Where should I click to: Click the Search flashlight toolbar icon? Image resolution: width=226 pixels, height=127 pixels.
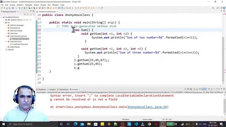pyautogui.click(x=53, y=8)
